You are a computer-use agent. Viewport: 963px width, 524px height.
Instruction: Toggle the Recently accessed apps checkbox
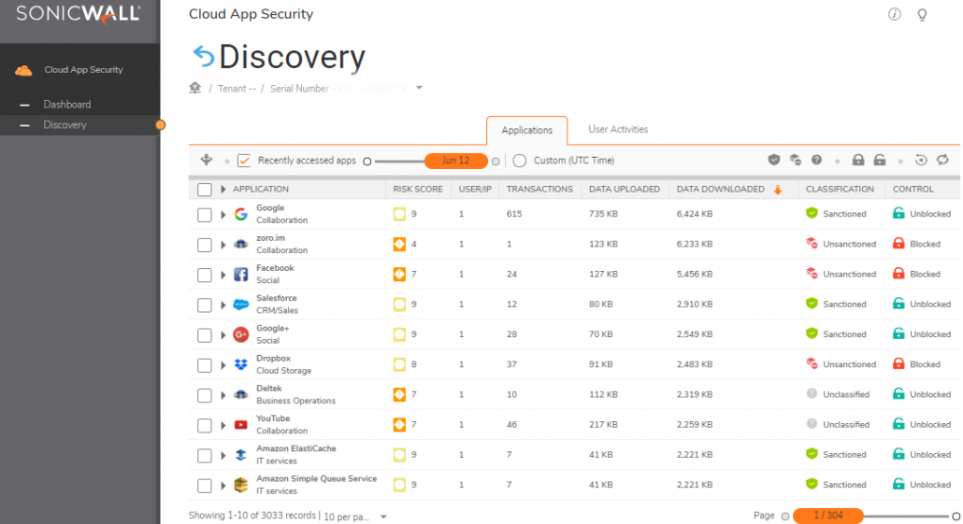pos(244,161)
